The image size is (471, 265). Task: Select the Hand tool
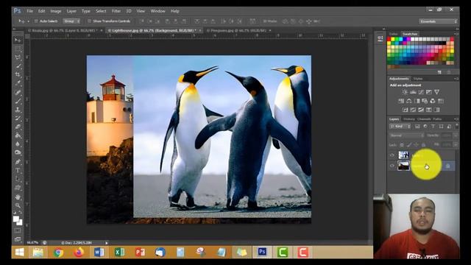tap(18, 197)
